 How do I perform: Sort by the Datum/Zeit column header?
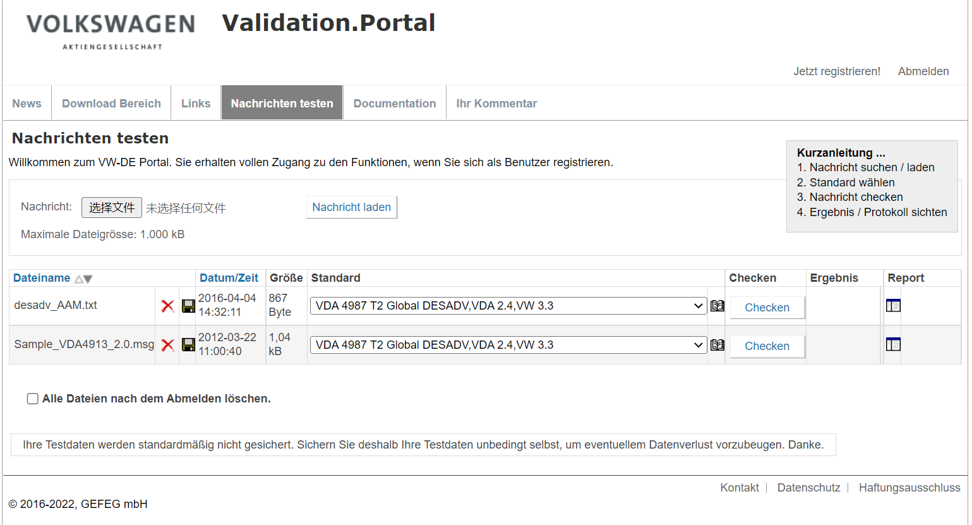pyautogui.click(x=229, y=278)
